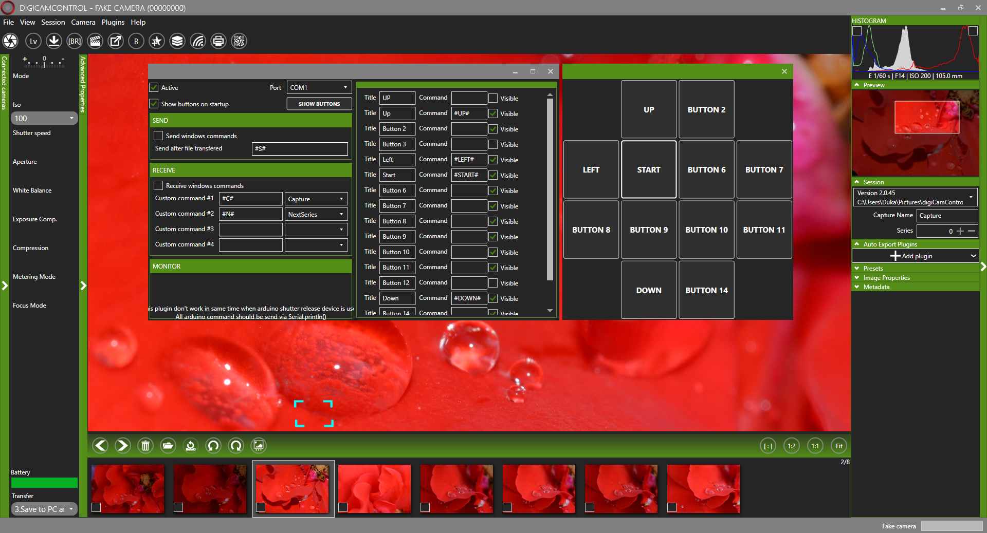This screenshot has height=533, width=987.
Task: Open the astronomy module star icon
Action: [x=156, y=41]
